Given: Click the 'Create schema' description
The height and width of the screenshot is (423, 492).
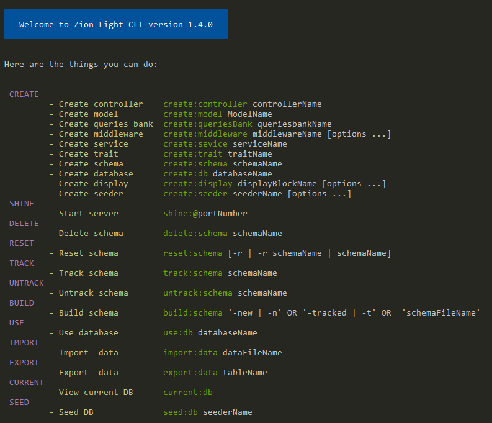Looking at the screenshot, I should click(91, 163).
